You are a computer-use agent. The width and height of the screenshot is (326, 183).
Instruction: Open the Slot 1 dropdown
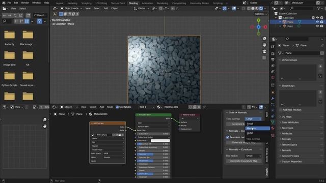[147, 107]
